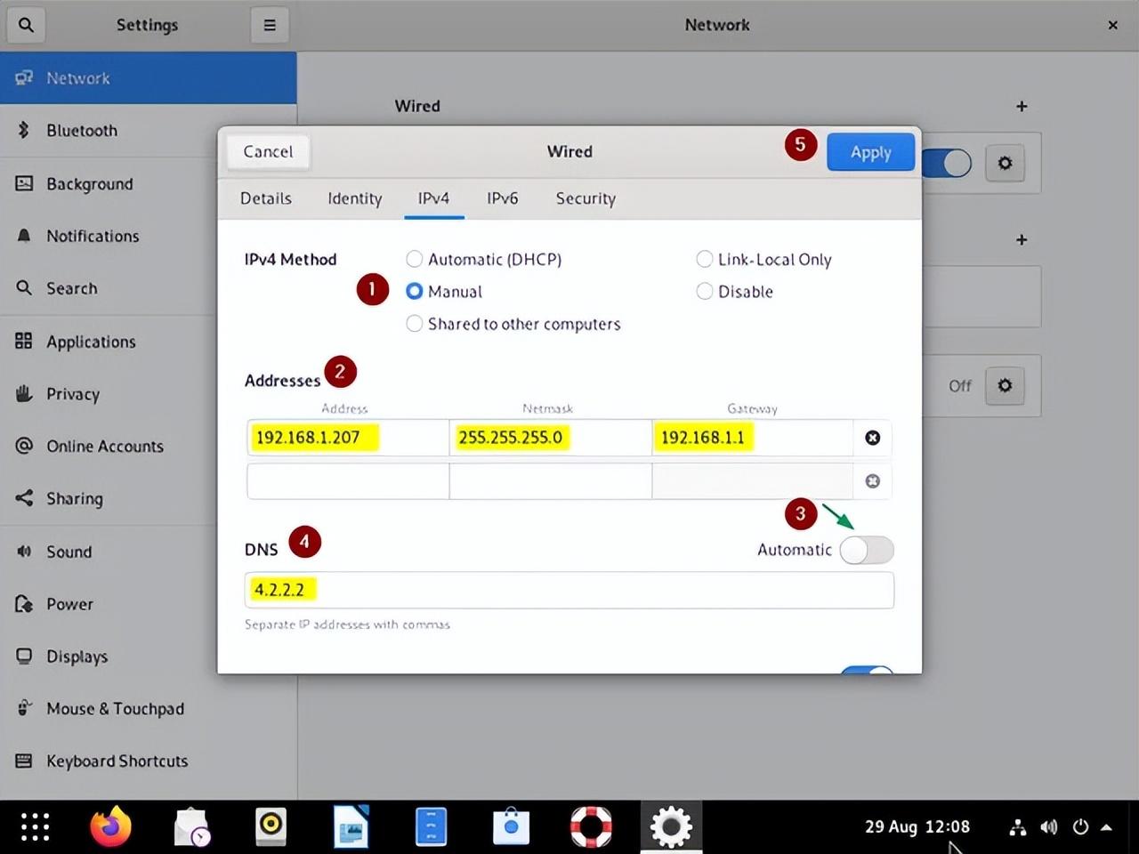Toggle the Automatic DNS switch
Screen dimensions: 1139x854
[867, 550]
